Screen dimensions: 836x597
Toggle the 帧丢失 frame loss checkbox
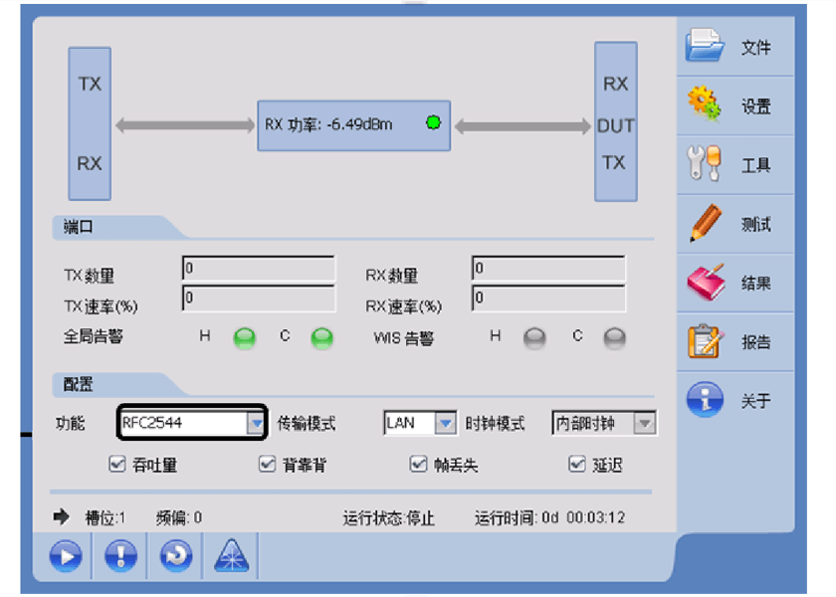click(x=419, y=464)
